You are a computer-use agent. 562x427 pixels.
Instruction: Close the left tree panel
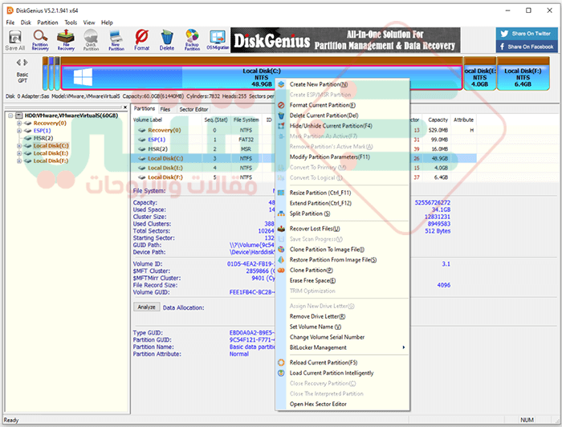pyautogui.click(x=125, y=107)
